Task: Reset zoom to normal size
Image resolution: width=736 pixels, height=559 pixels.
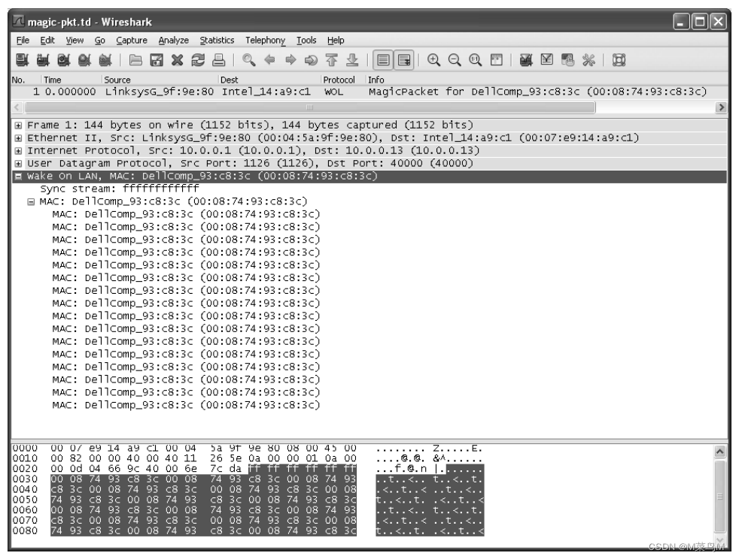Action: click(475, 60)
